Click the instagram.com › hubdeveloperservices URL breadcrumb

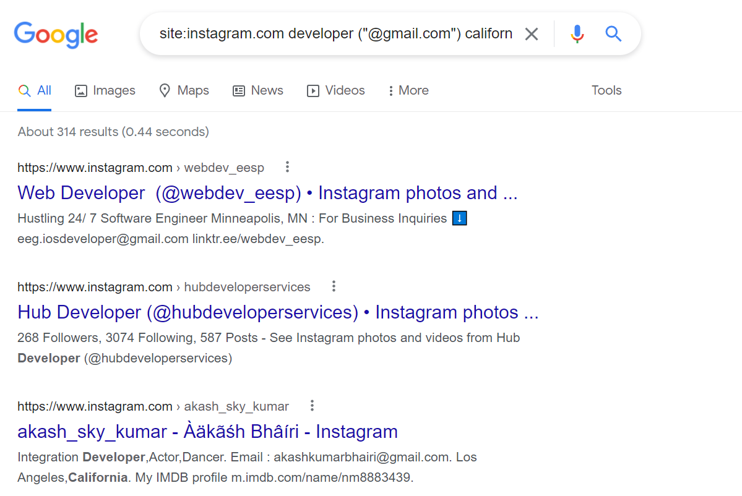click(x=163, y=287)
